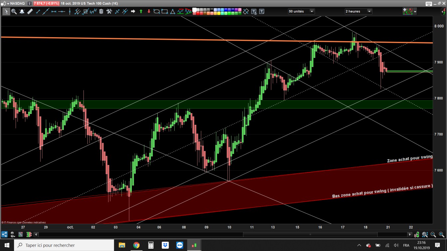The width and height of the screenshot is (447, 251).
Task: Click the 'Bas zone achat pour swing' label
Action: [x=382, y=191]
